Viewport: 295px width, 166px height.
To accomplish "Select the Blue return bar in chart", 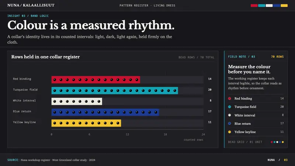I will click(x=105, y=112).
